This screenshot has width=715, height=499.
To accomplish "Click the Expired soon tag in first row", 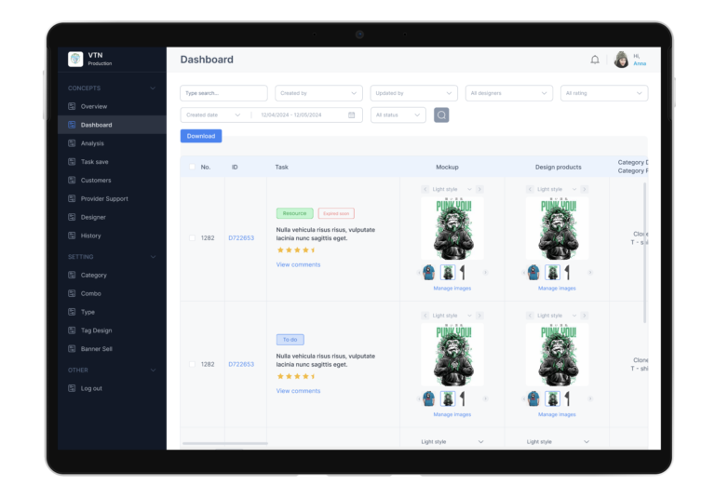I will pyautogui.click(x=336, y=213).
